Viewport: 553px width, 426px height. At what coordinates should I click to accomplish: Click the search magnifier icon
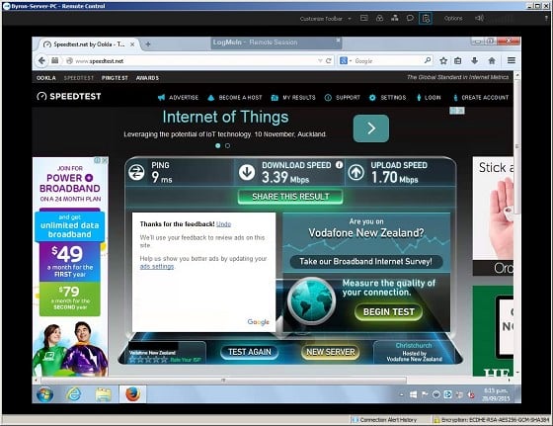(428, 60)
